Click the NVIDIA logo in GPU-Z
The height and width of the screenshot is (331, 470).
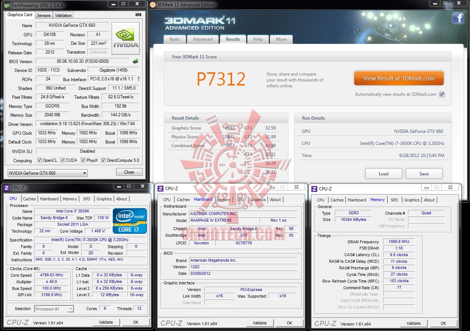coord(126,39)
